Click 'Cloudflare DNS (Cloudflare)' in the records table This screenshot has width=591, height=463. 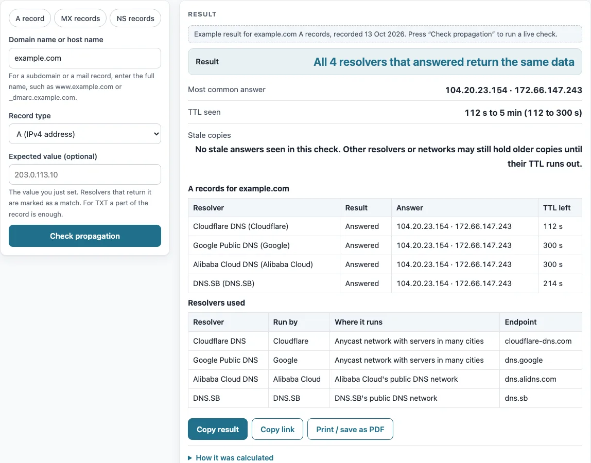[240, 226]
